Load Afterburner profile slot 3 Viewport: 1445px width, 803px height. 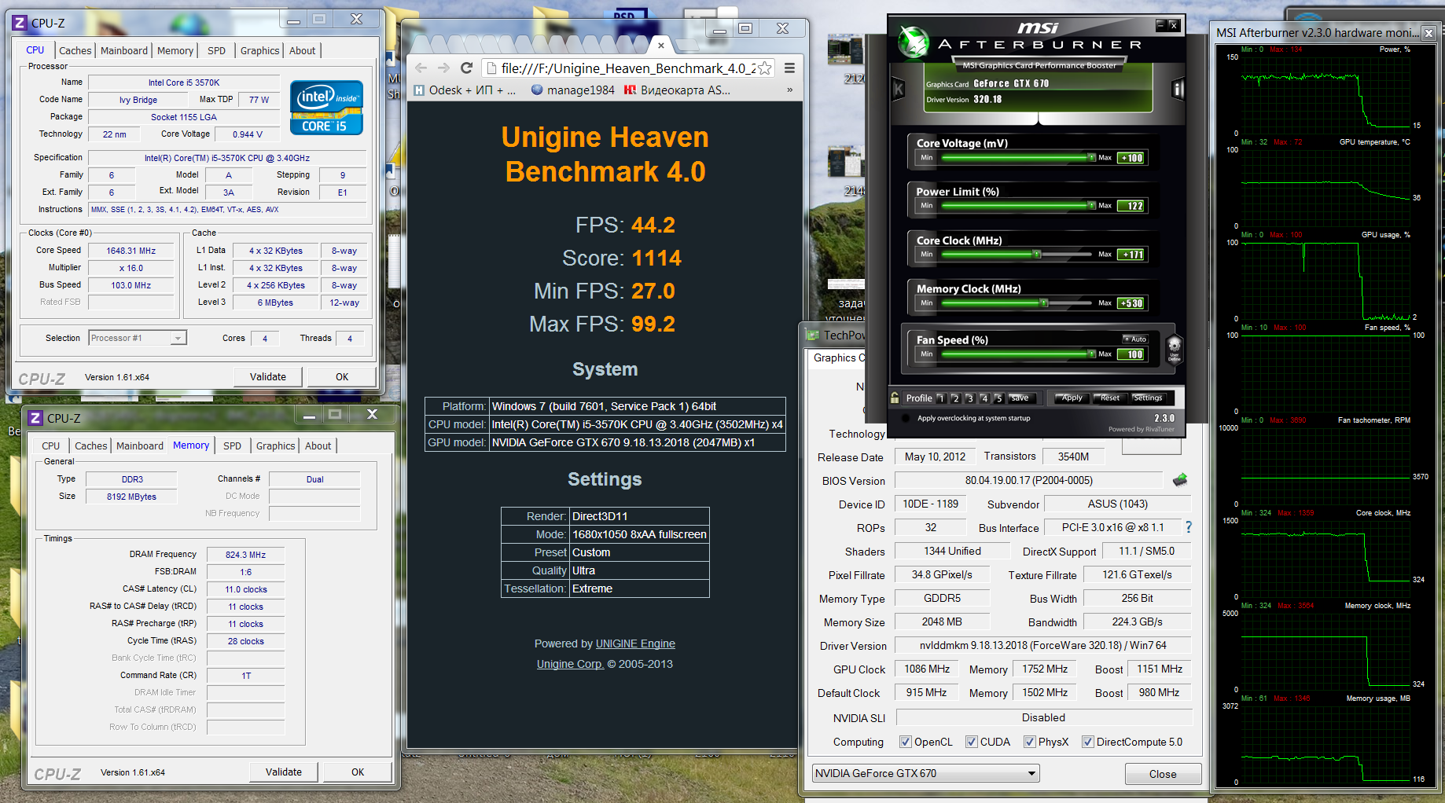coord(969,398)
